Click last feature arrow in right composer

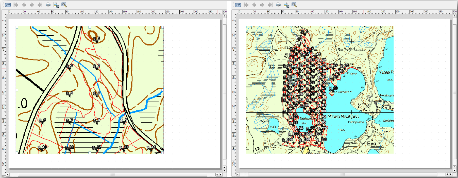(x=270, y=5)
